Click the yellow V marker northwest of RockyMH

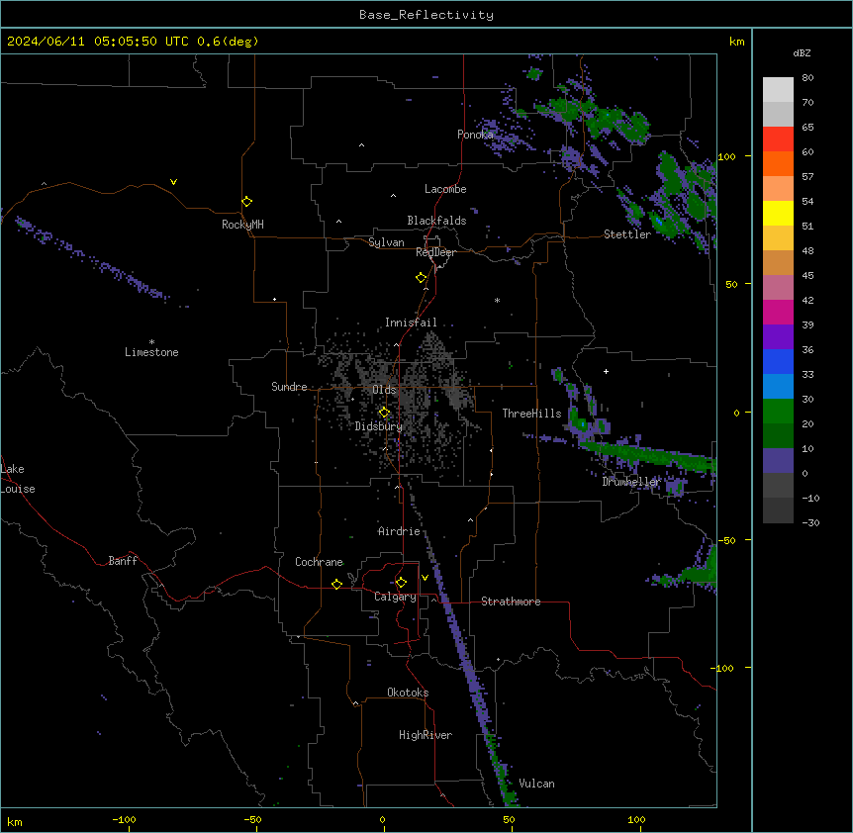click(x=173, y=182)
